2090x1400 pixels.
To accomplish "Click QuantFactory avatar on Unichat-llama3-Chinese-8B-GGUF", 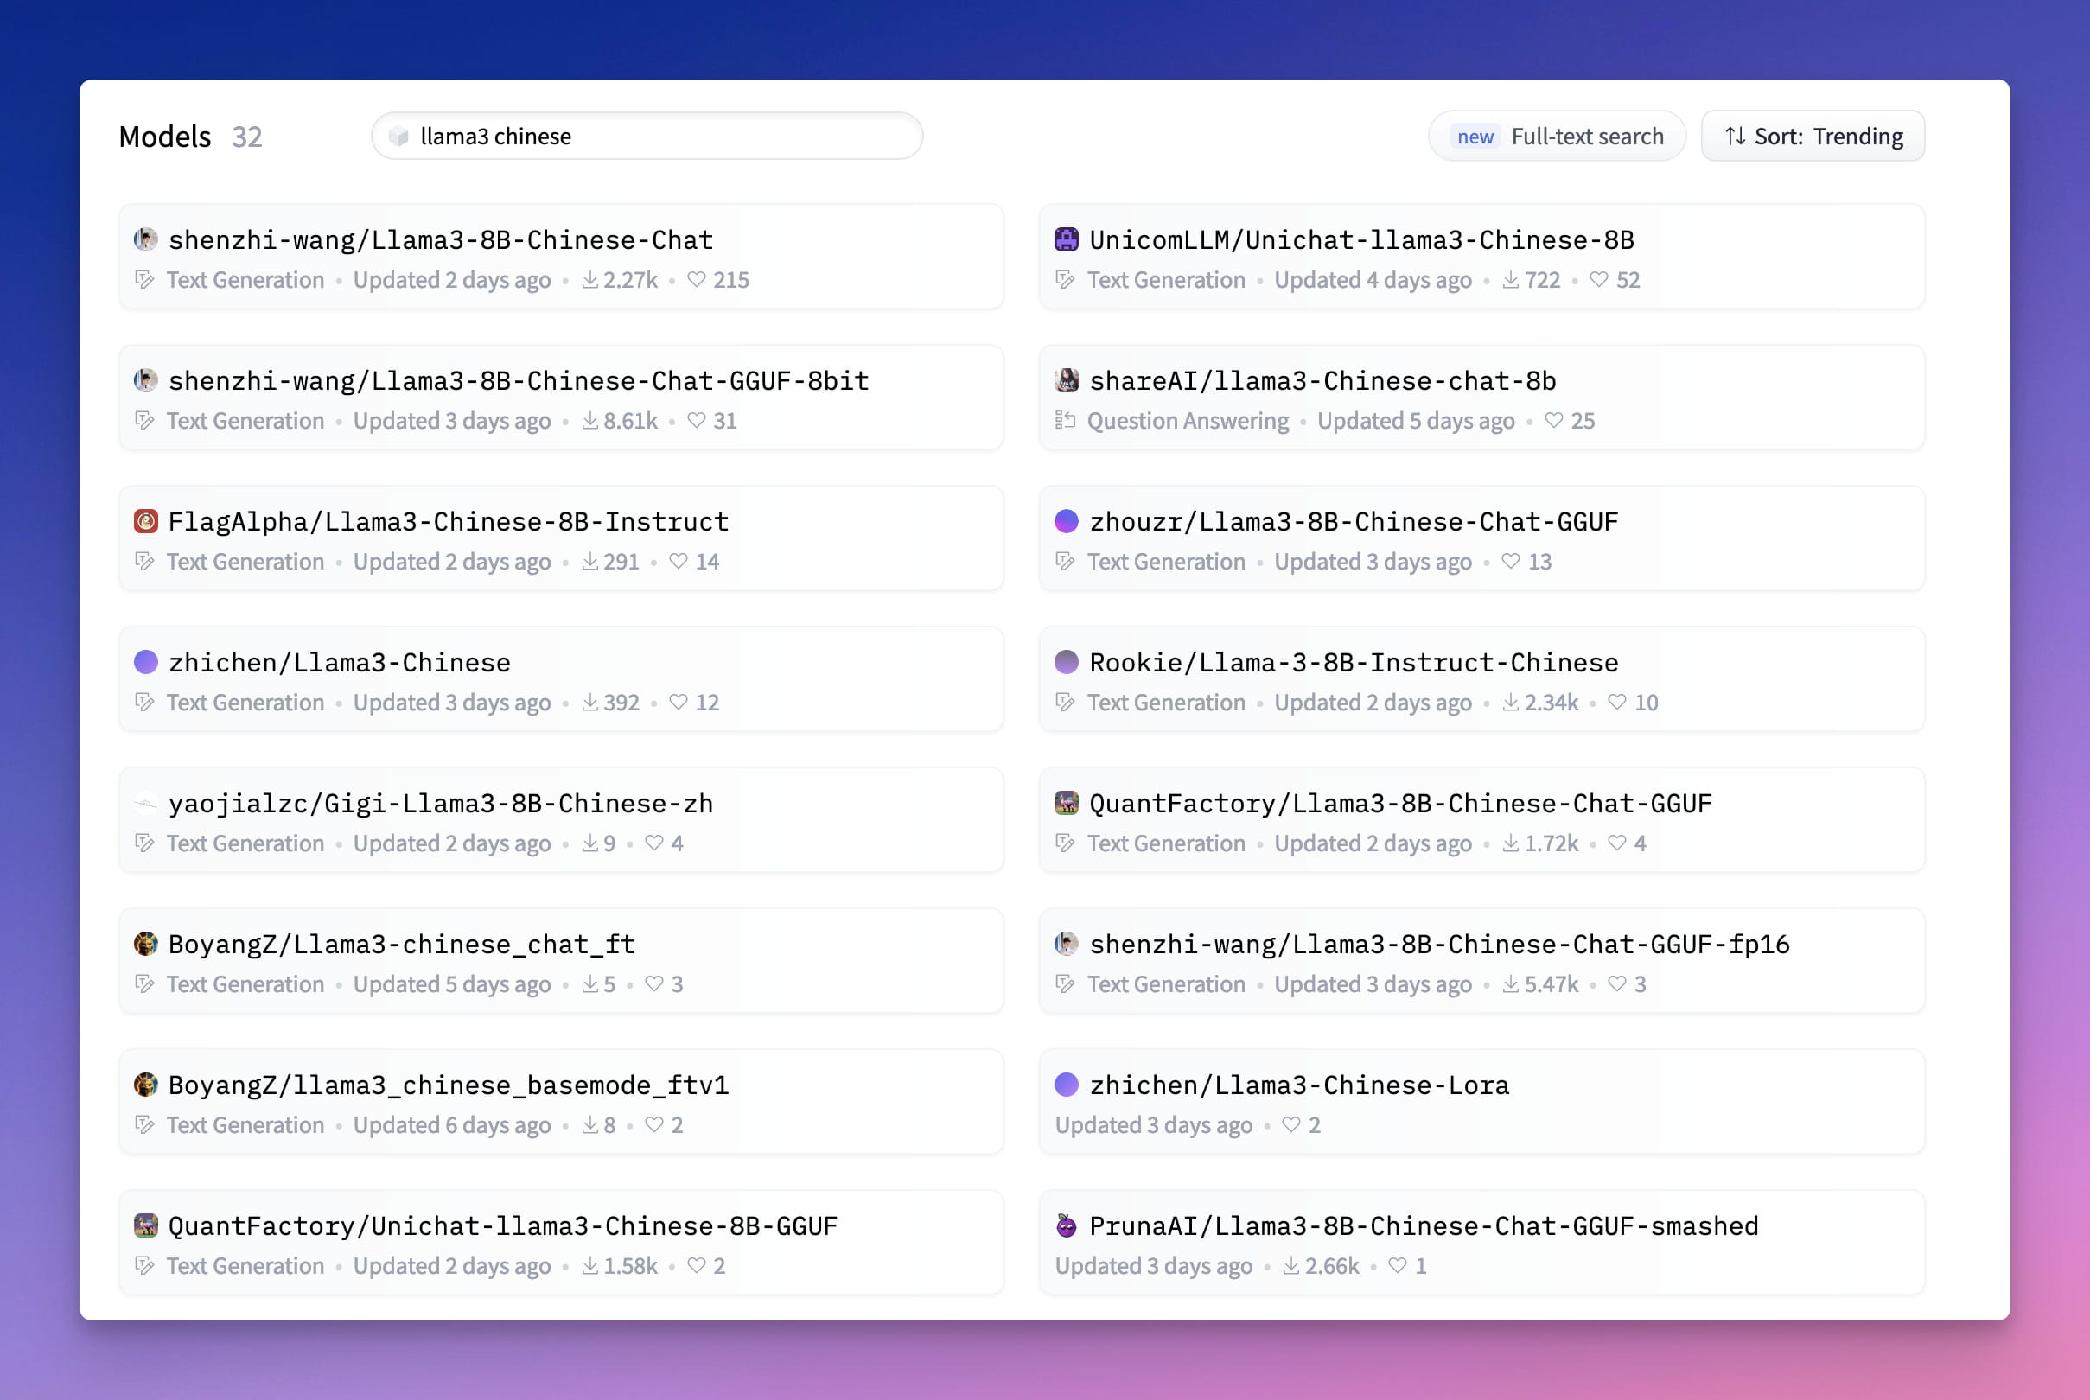I will [145, 1226].
